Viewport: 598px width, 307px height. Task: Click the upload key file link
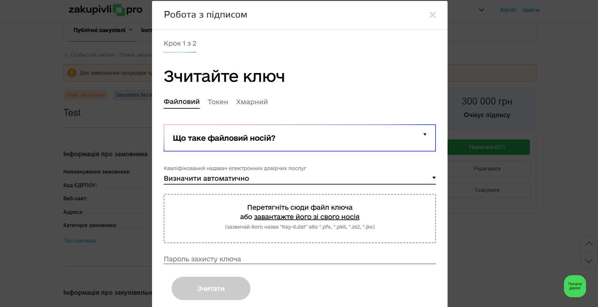(x=306, y=217)
